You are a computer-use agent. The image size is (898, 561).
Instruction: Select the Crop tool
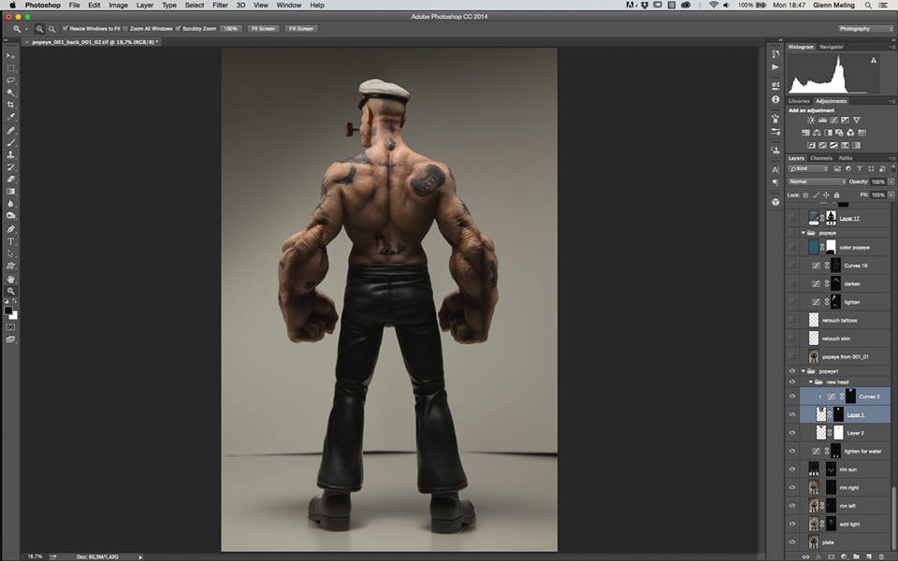tap(11, 105)
